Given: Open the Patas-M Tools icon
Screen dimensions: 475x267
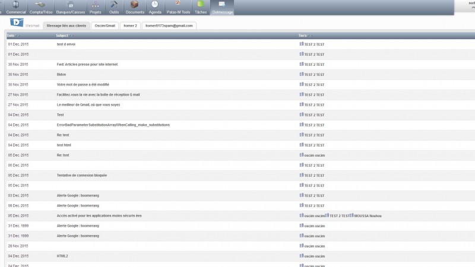Looking at the screenshot, I should coord(178,4).
